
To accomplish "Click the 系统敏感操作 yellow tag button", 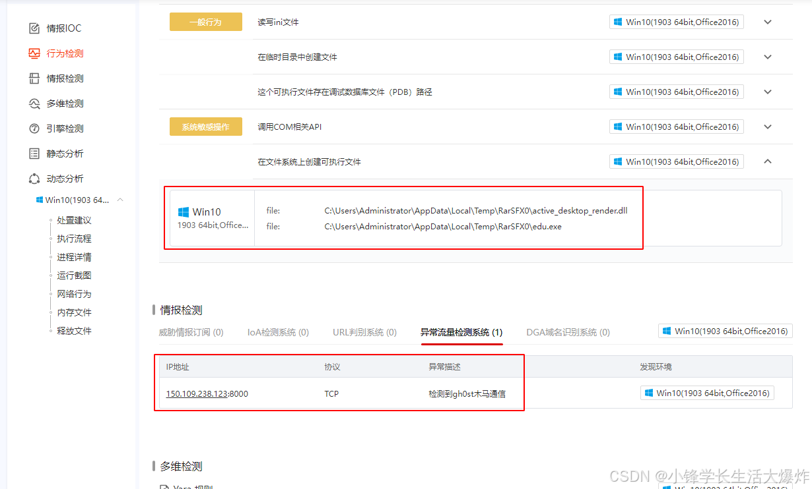I will pos(206,127).
